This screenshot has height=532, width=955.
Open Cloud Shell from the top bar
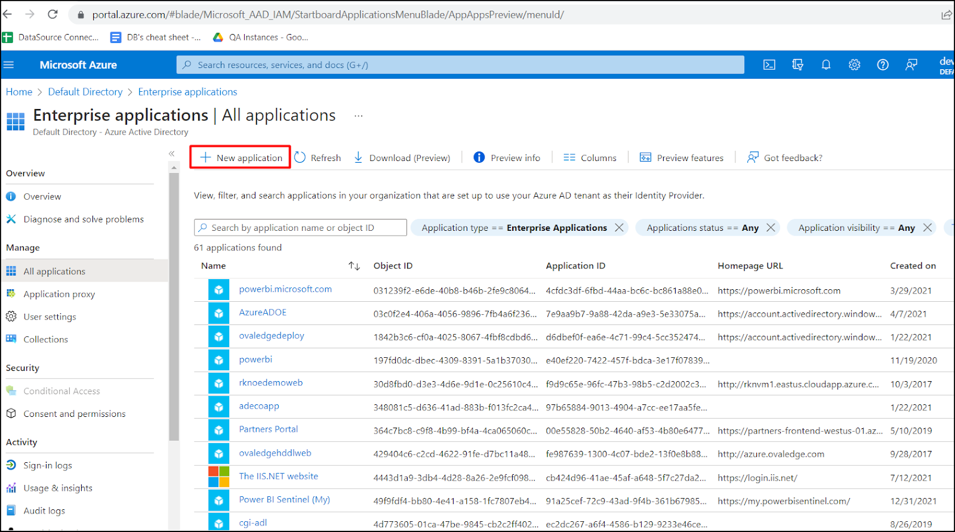coord(769,64)
